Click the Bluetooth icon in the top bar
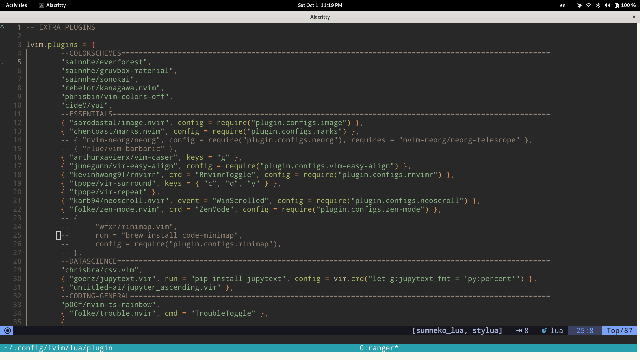Viewport: 640px width, 360px height. (x=598, y=5)
